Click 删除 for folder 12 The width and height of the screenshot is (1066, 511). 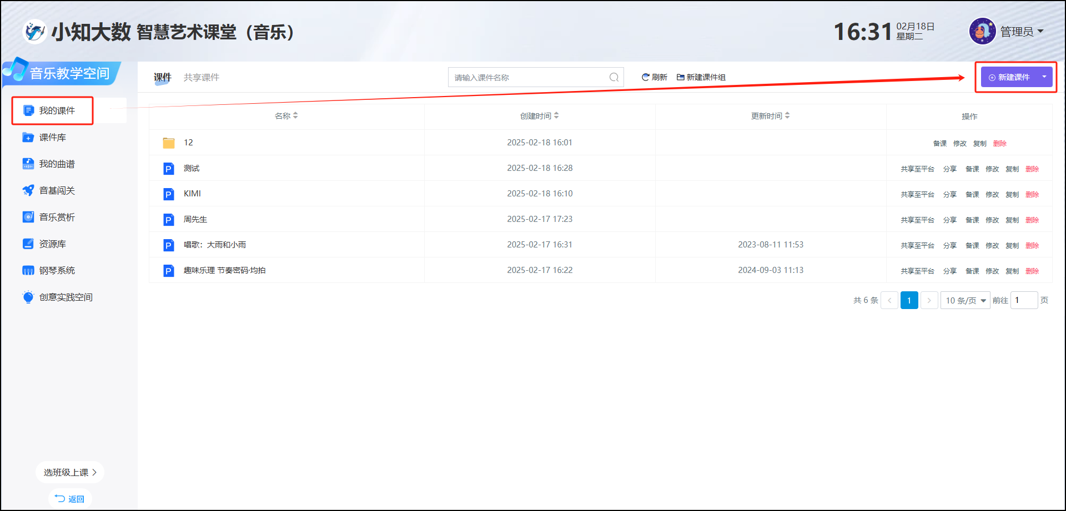coord(1000,143)
